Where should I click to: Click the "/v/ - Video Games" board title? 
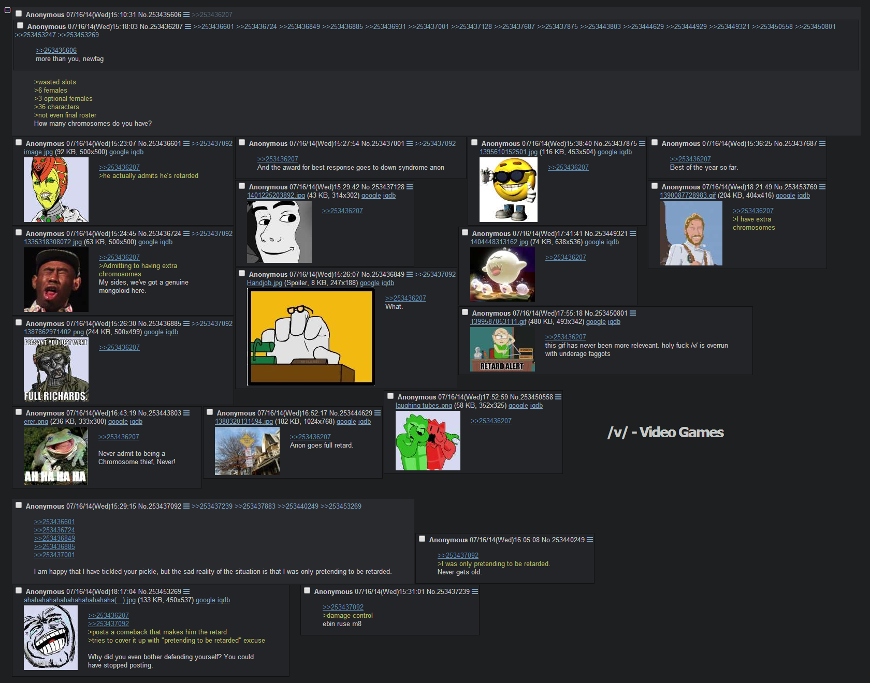[665, 433]
